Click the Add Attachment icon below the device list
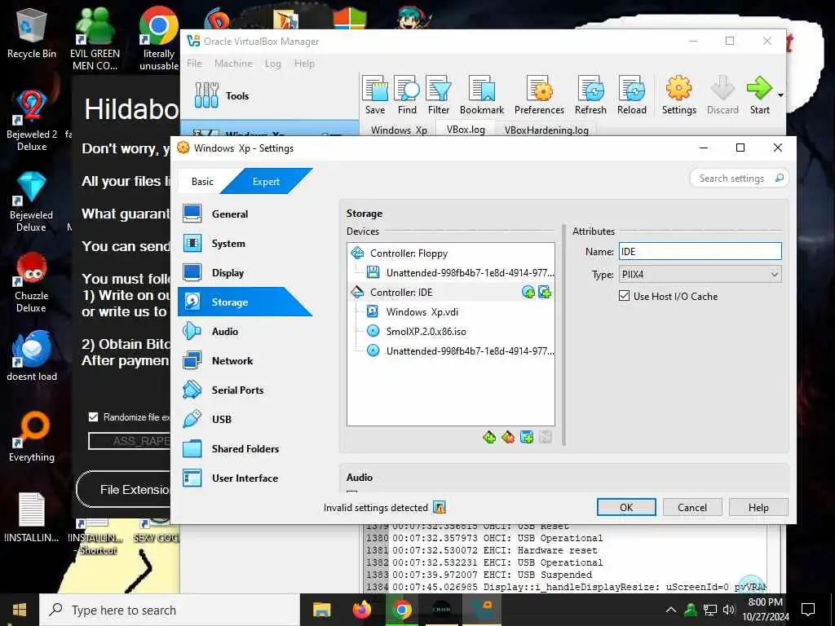Viewport: 835px width, 626px height. [526, 438]
